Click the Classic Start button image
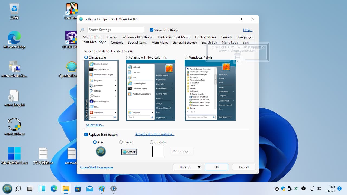This screenshot has width=347, height=195. click(129, 152)
